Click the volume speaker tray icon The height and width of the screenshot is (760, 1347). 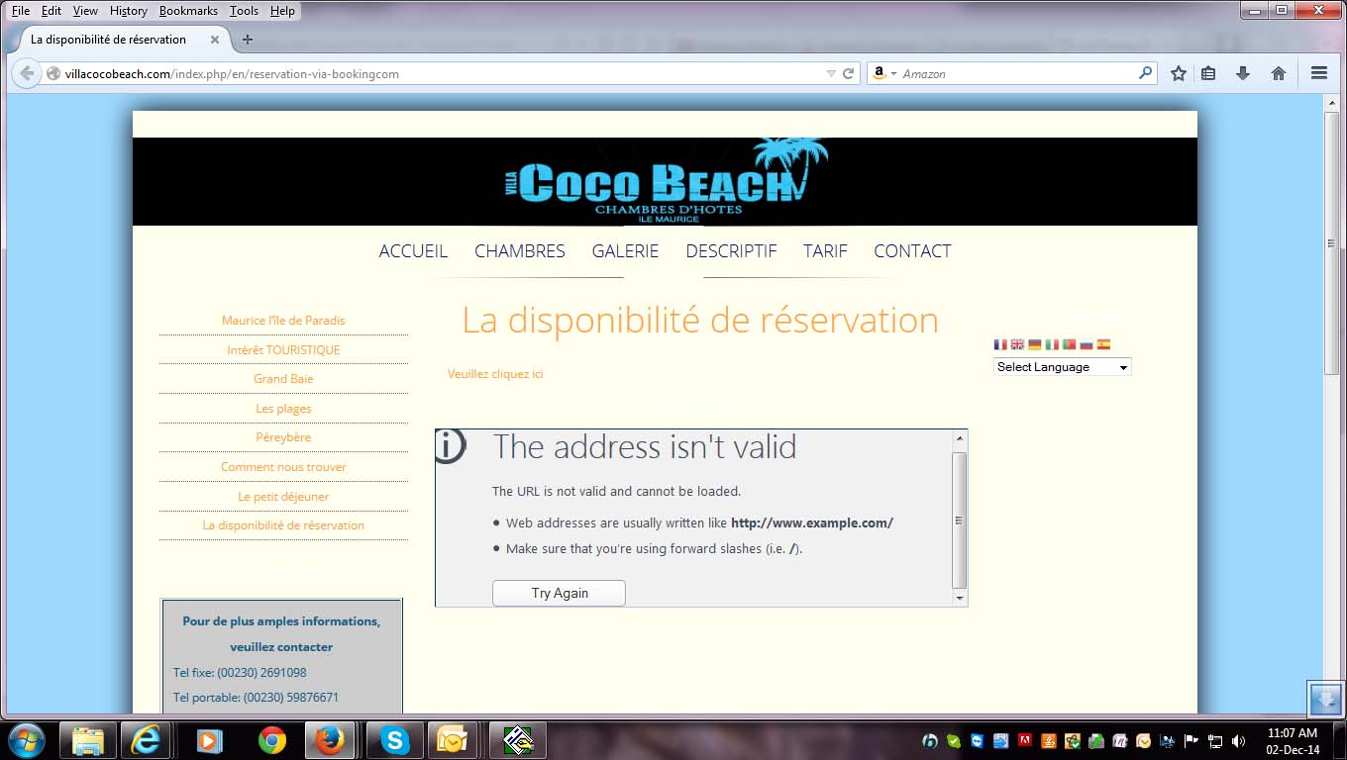pos(1238,741)
